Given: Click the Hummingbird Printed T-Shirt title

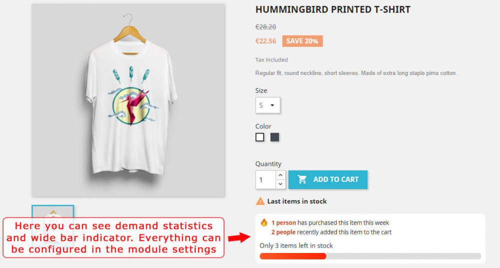Looking at the screenshot, I should (x=333, y=9).
